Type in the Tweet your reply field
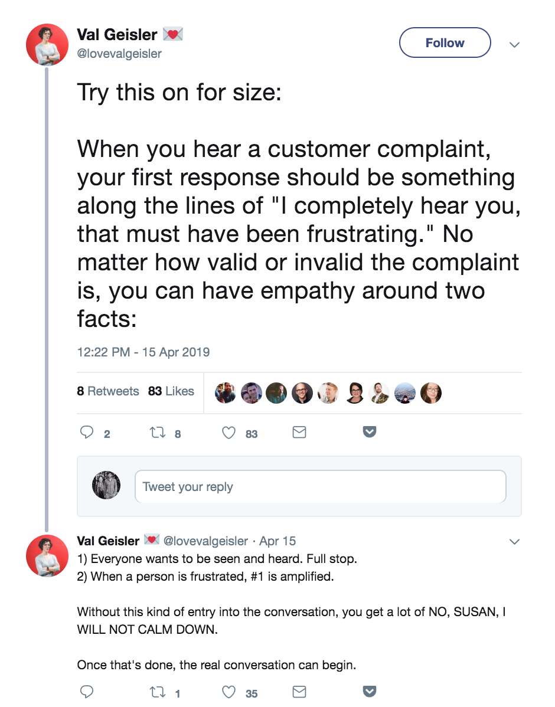 pos(320,487)
